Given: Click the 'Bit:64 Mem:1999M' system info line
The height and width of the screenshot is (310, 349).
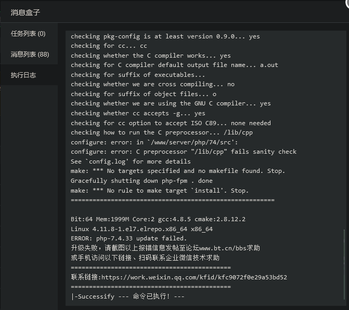Looking at the screenshot, I should point(158,219).
